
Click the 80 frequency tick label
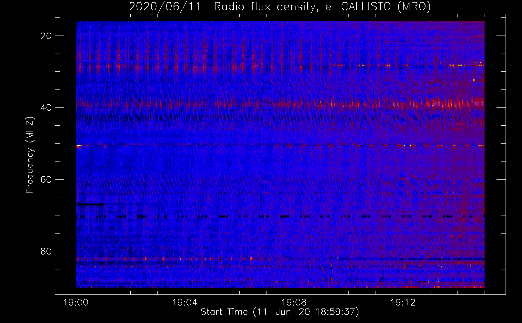pos(46,251)
